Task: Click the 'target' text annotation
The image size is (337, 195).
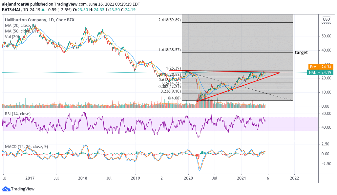Action: tap(301, 53)
